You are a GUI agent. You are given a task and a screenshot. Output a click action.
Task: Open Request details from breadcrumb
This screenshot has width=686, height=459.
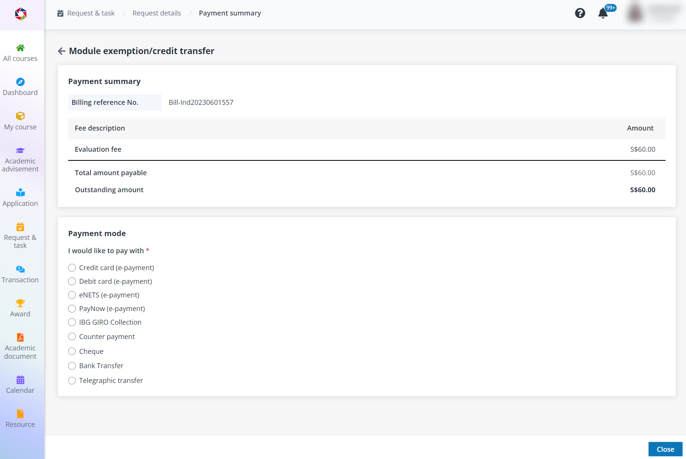pyautogui.click(x=156, y=13)
